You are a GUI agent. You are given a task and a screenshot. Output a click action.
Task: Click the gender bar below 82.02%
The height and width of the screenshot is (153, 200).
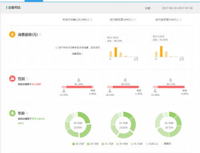click(123, 87)
